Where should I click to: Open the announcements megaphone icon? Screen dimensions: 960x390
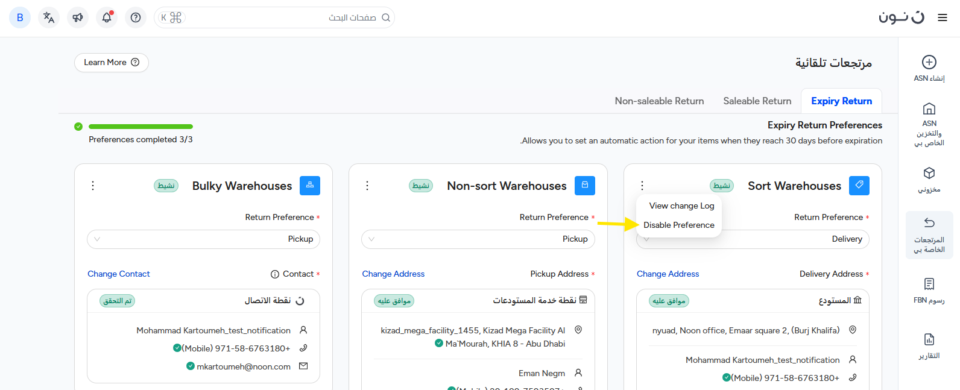78,17
